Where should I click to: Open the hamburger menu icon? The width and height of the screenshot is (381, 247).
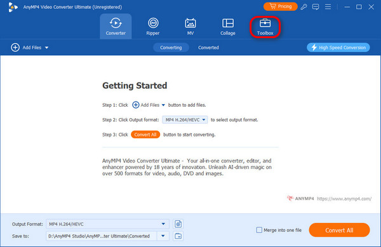pyautogui.click(x=328, y=7)
